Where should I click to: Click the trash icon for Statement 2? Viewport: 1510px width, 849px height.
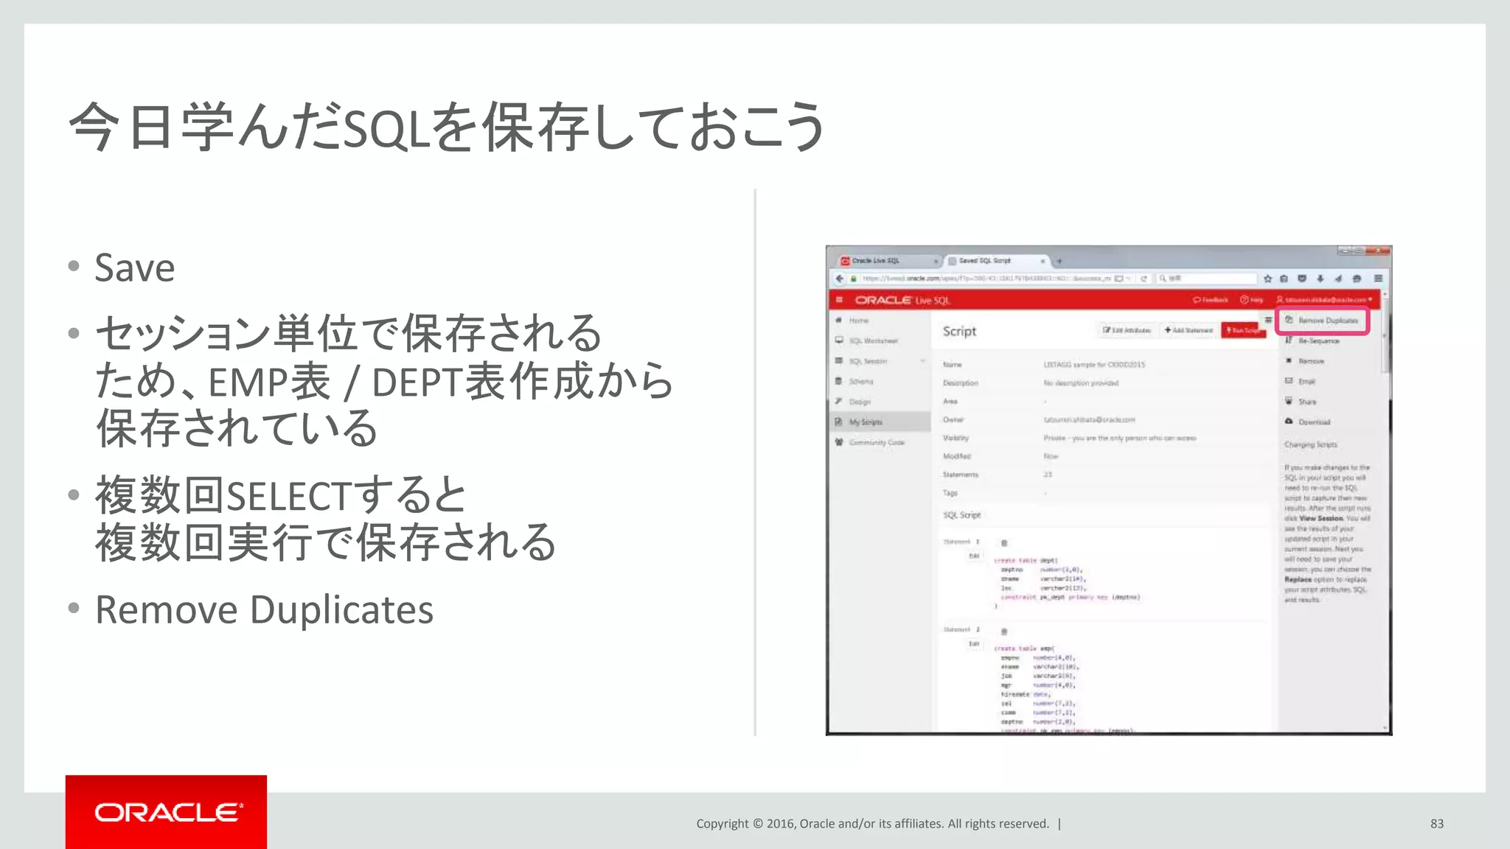1004,632
